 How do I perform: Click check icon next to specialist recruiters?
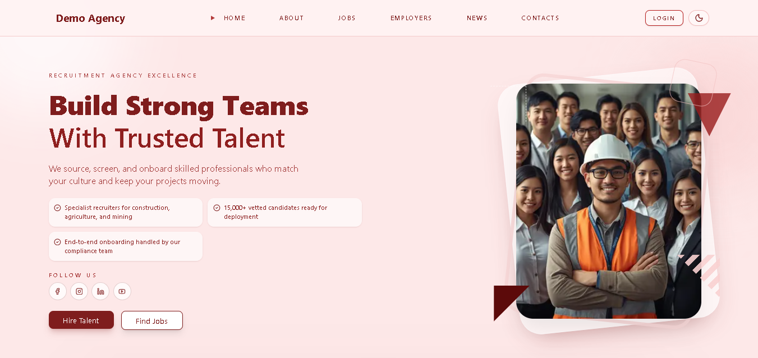tap(57, 208)
